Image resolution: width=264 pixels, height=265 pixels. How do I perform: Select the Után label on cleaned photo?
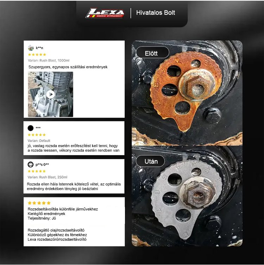pyautogui.click(x=150, y=161)
